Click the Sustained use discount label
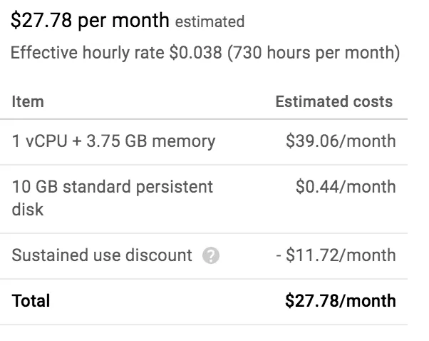This screenshot has height=341, width=429. pyautogui.click(x=102, y=255)
